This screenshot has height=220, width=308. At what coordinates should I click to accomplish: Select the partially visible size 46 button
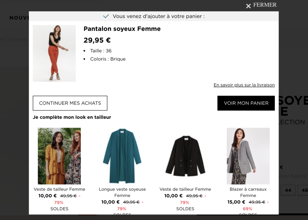303,190
